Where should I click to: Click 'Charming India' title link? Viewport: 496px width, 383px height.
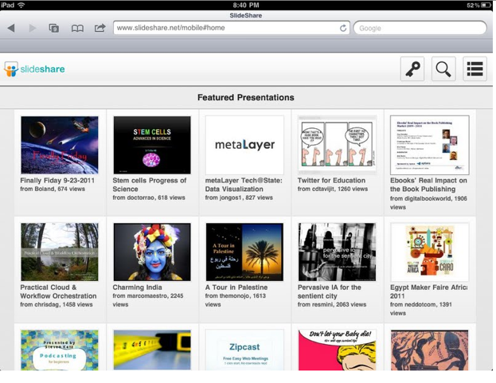pyautogui.click(x=137, y=287)
